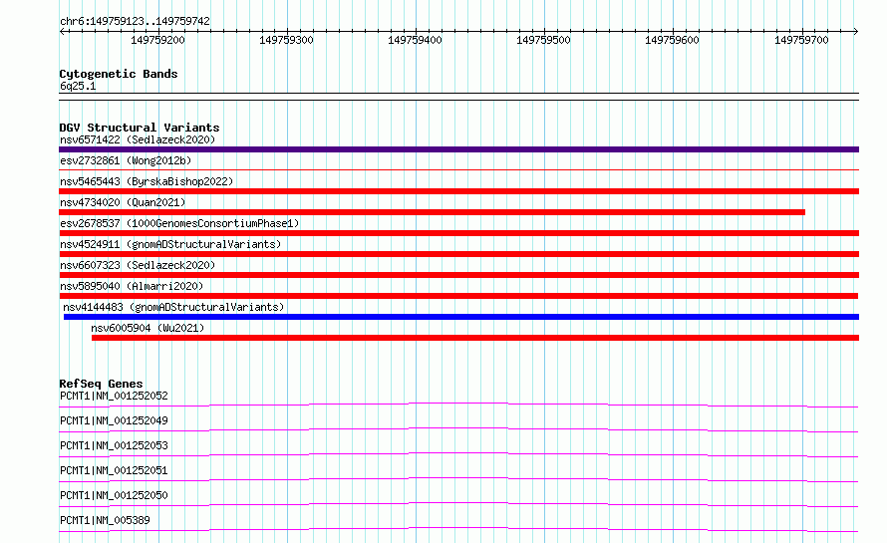Click the PCMT1|NM_005389 transcript label
The width and height of the screenshot is (887, 543).
[x=105, y=520]
